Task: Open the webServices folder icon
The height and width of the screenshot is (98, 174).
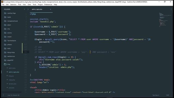Action: (5, 56)
